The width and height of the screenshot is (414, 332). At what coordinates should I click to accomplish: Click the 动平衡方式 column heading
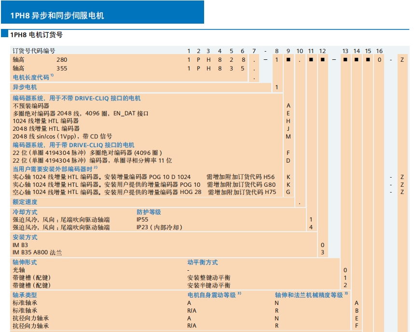(x=202, y=263)
